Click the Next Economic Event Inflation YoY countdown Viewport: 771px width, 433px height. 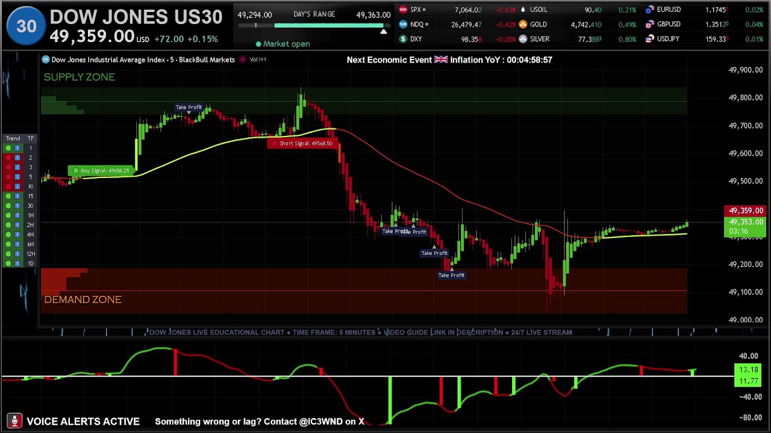(x=449, y=60)
